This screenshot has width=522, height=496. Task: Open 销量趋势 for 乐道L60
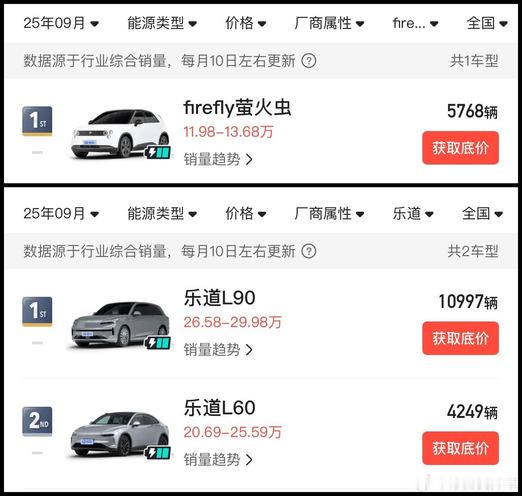(x=218, y=460)
